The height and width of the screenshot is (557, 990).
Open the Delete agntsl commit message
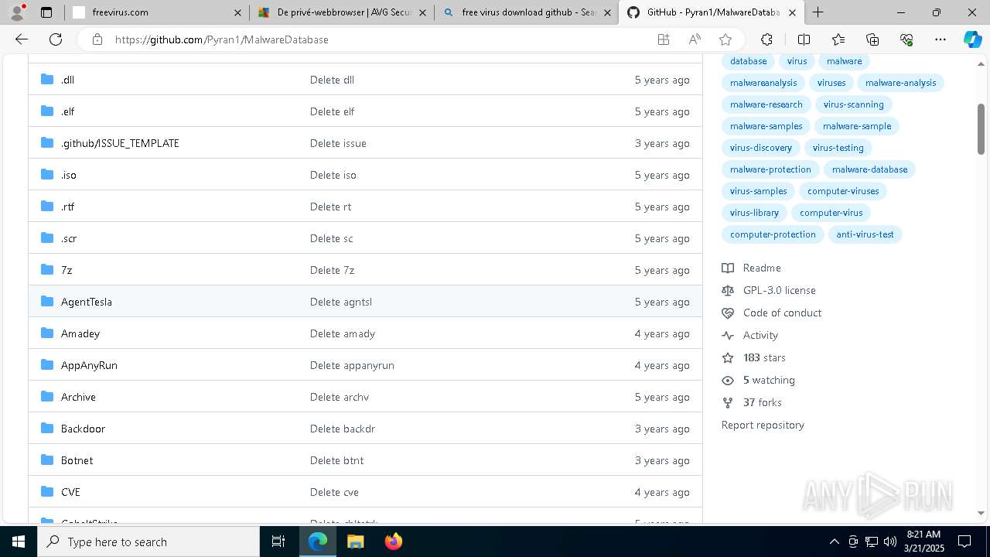pos(341,302)
